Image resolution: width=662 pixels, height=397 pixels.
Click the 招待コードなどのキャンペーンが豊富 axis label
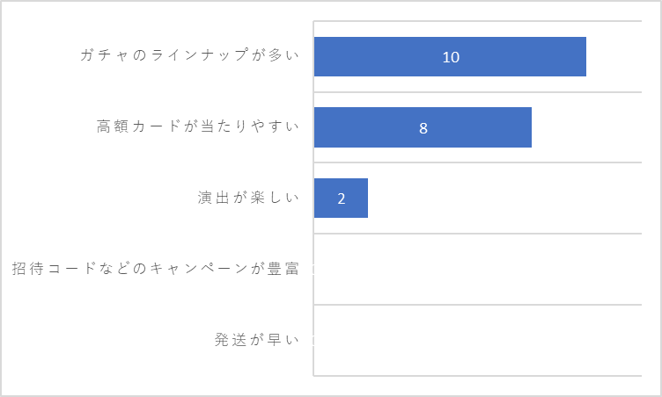pos(155,269)
